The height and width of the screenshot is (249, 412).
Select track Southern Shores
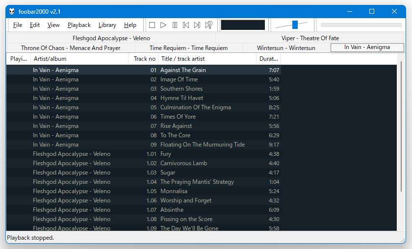143,89
